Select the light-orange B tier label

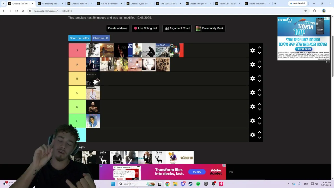pos(77,78)
